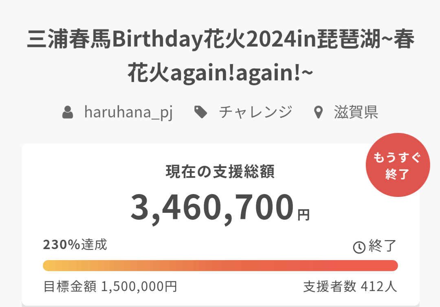Image resolution: width=440 pixels, height=307 pixels.
Task: Click the red もうすぐ終了 badge
Action: pyautogui.click(x=397, y=165)
